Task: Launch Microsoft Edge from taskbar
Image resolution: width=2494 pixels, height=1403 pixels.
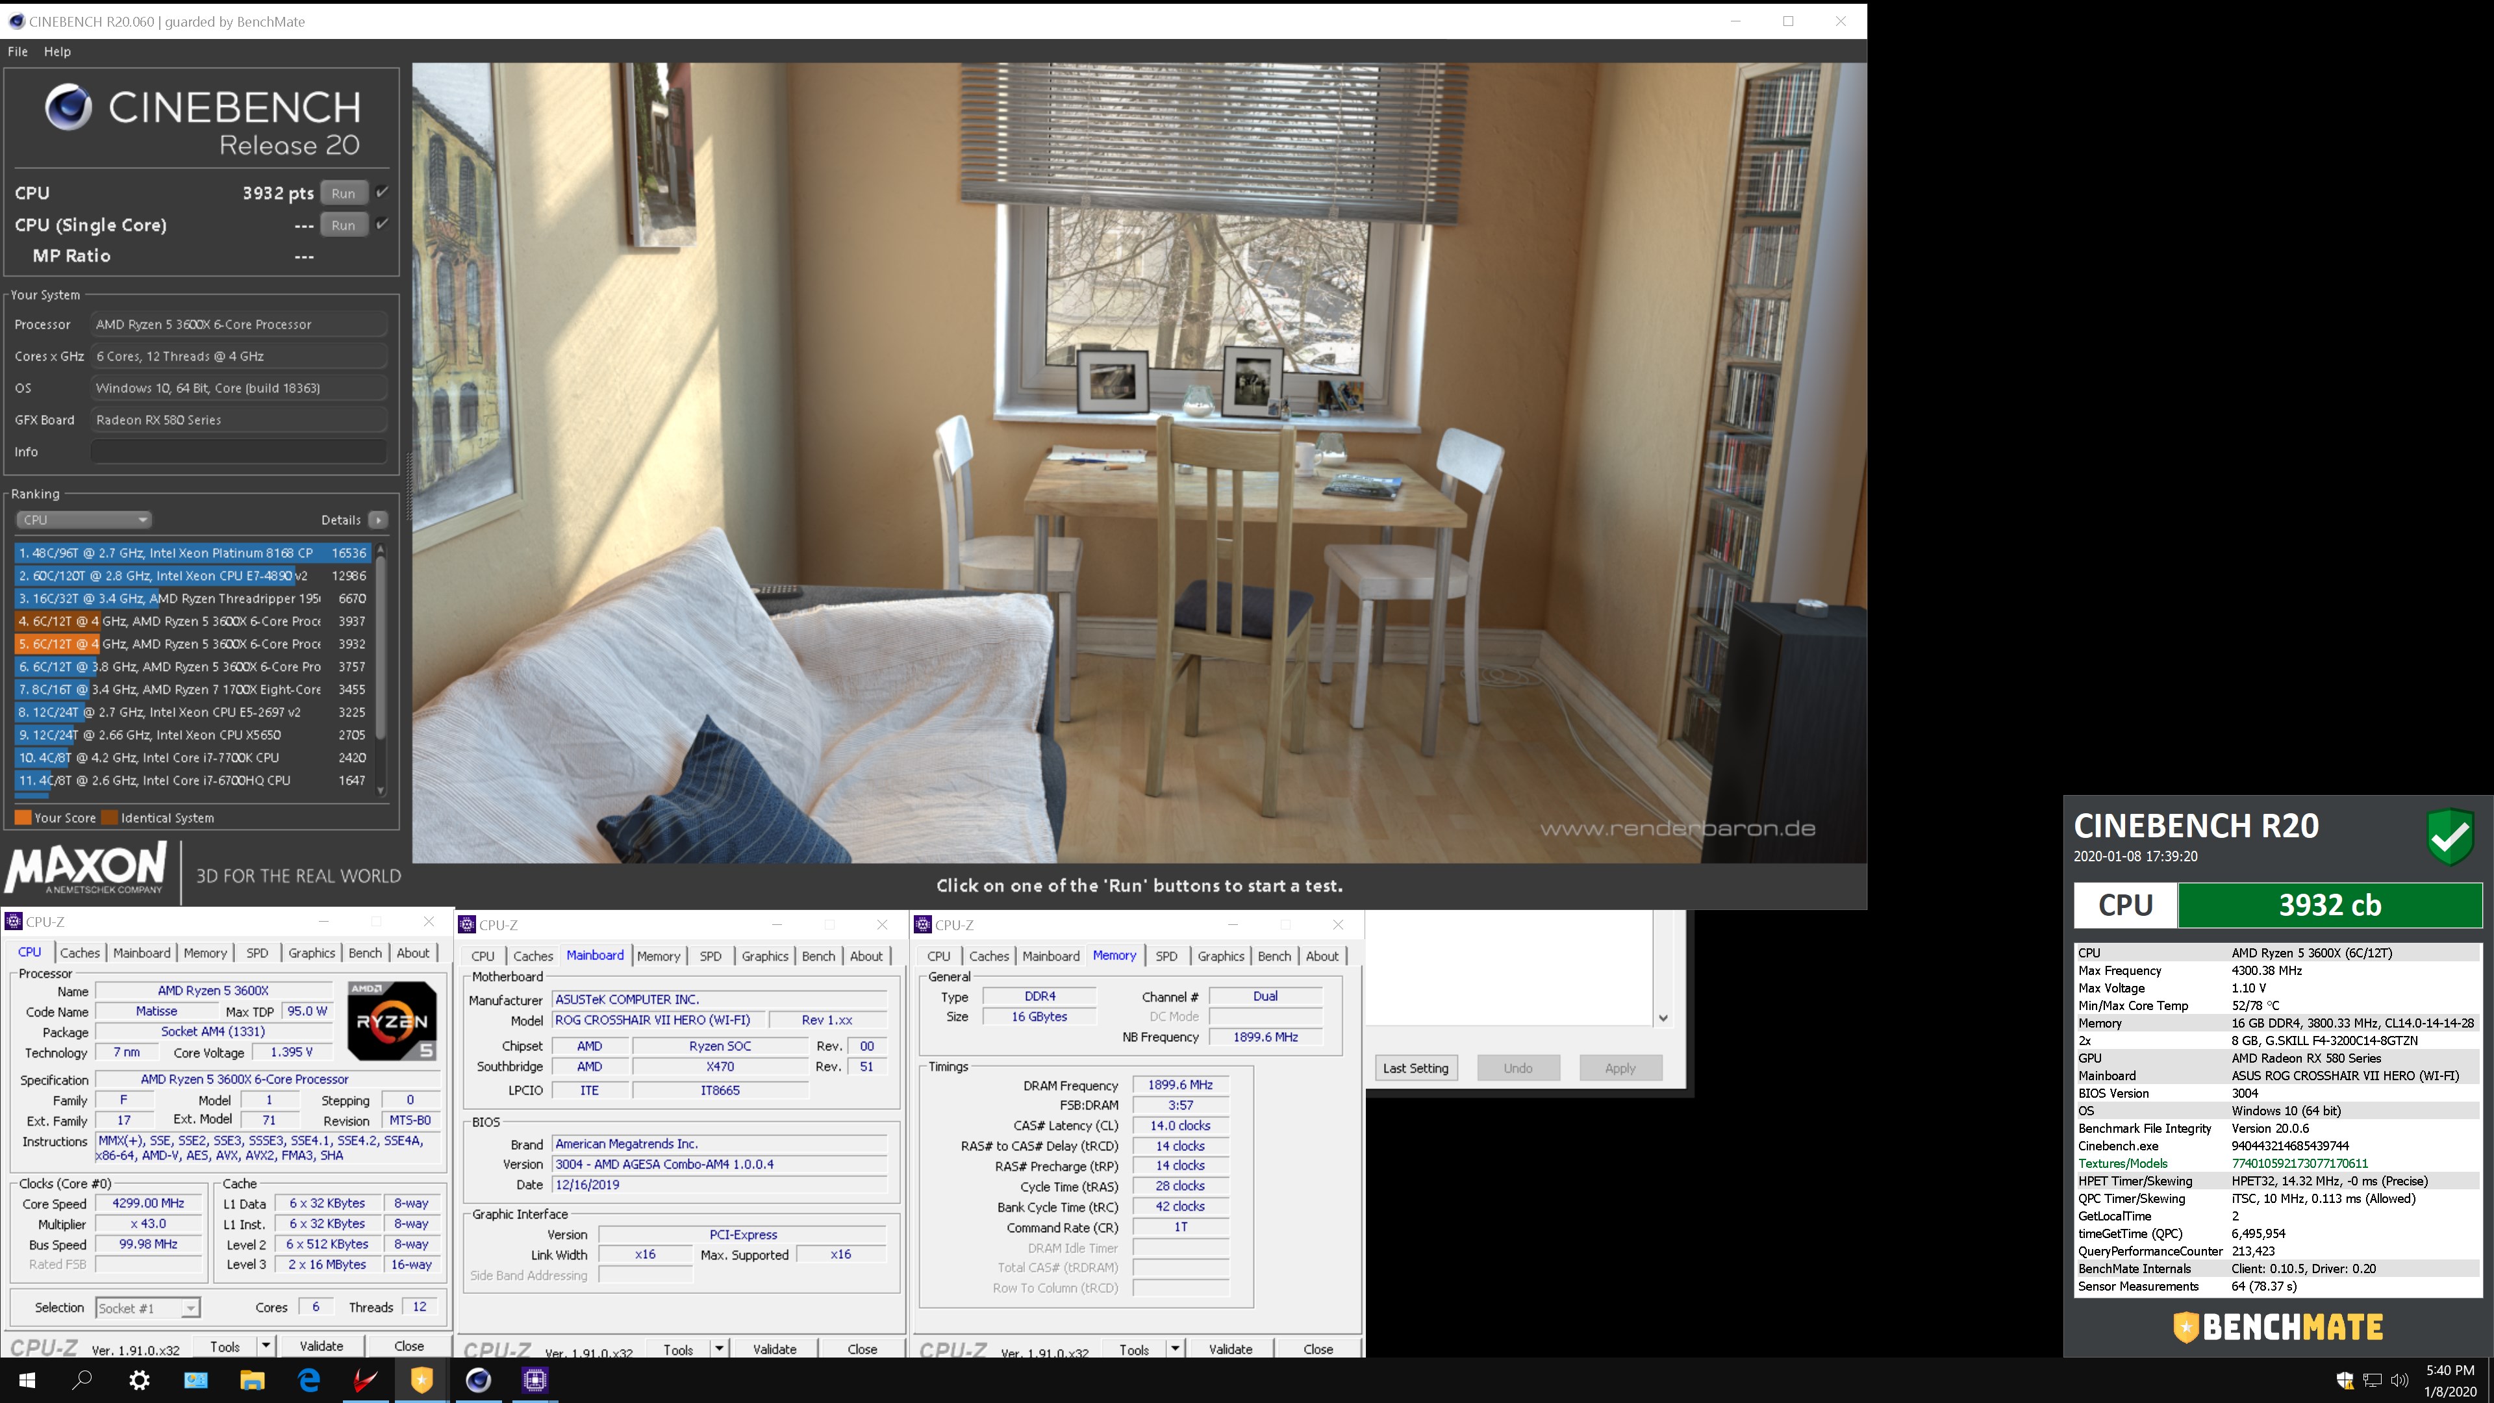Action: pos(309,1380)
